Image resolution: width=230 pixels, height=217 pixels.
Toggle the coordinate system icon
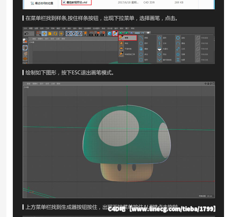coord(85,34)
